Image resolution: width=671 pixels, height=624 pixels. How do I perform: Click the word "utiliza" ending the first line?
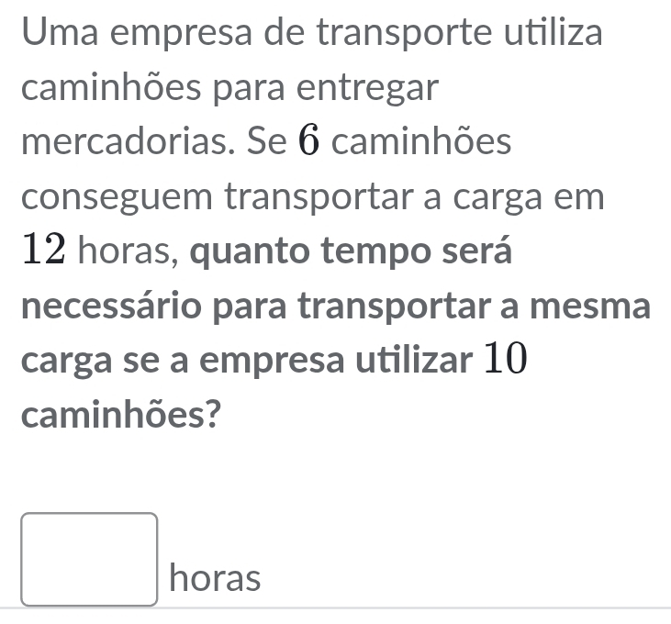(x=555, y=36)
